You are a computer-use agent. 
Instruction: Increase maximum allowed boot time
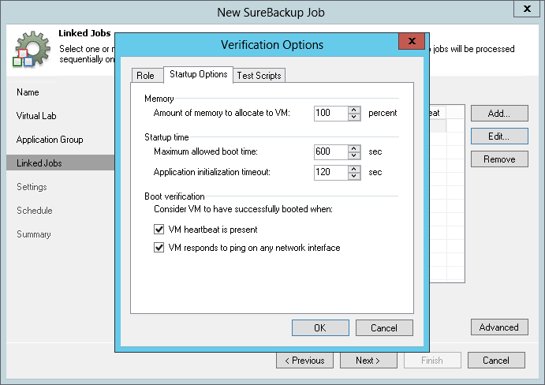(x=354, y=148)
